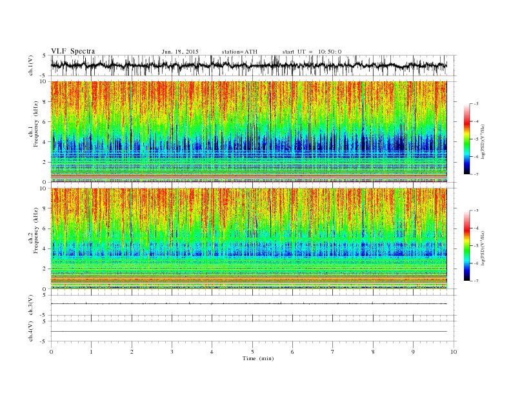Click the 'ch.4(V)' axis label
Image resolution: width=511 pixels, height=395 pixels.
point(31,331)
